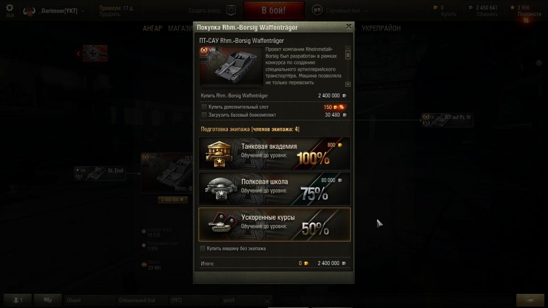The image size is (548, 308).
Task: Click the В бой! button
Action: (274, 10)
